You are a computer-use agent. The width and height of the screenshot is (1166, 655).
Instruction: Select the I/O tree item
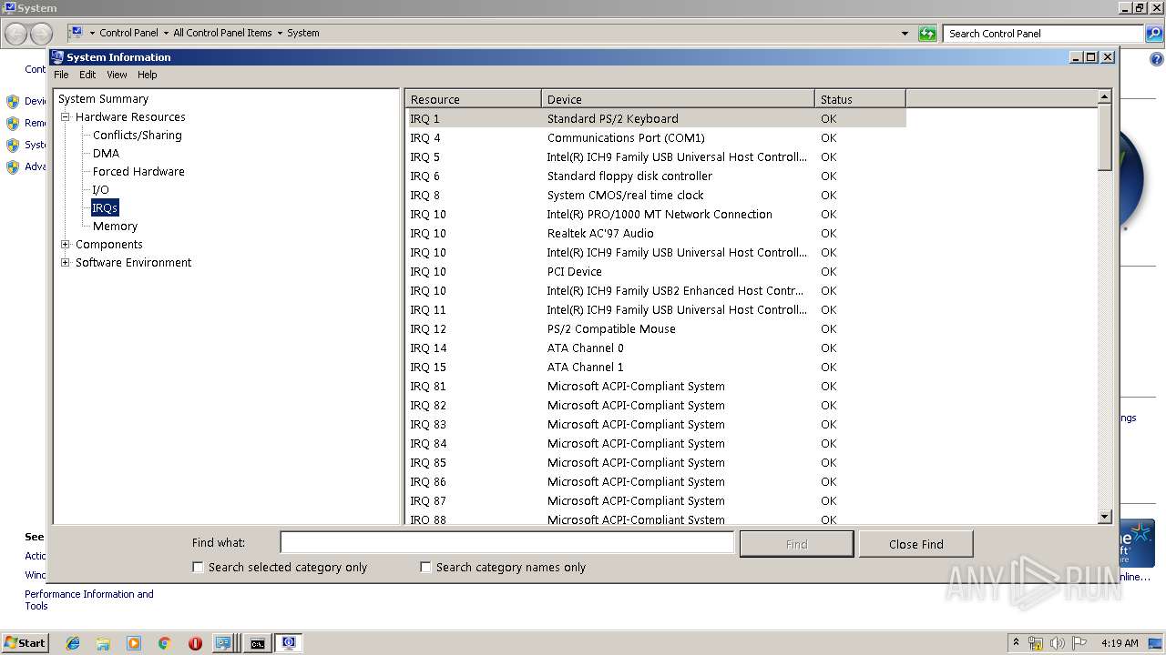100,190
